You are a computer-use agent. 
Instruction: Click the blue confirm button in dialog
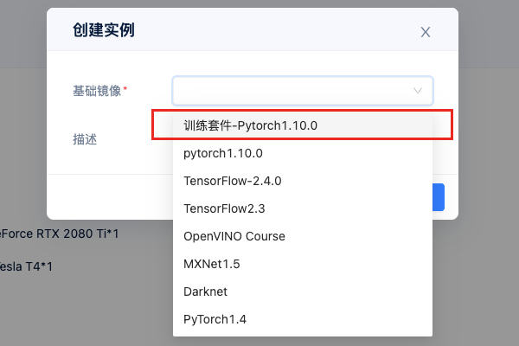pos(439,197)
